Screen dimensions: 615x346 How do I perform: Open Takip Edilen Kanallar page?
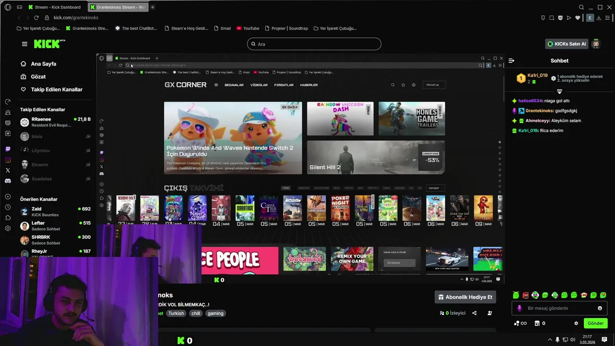[x=51, y=89]
